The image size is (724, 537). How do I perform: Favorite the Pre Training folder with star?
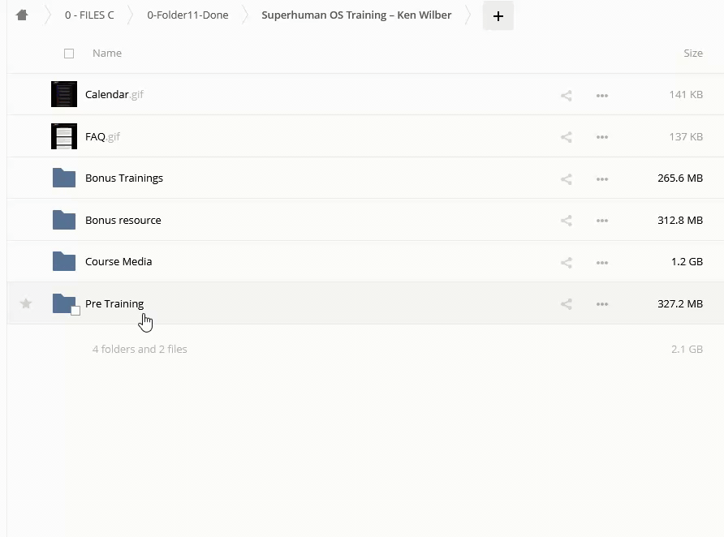point(26,303)
